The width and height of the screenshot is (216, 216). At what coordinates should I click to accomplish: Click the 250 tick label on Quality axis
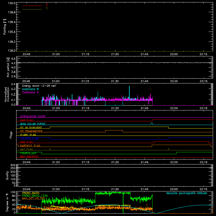tap(13, 168)
